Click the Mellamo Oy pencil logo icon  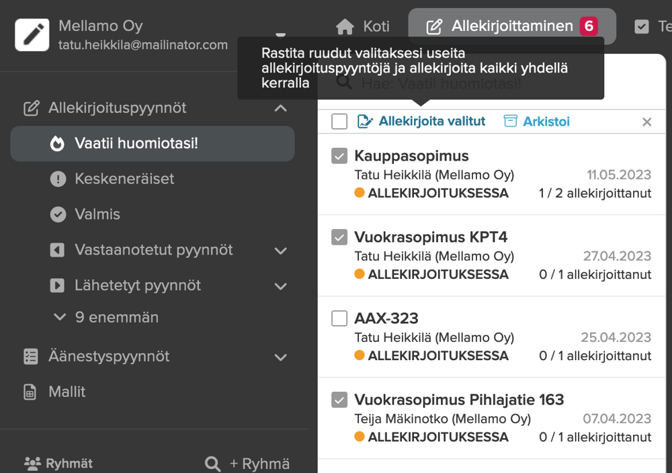click(x=32, y=35)
